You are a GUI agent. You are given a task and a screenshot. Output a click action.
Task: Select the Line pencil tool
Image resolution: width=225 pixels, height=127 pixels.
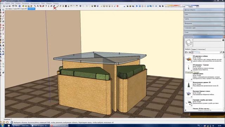[x=3, y=16]
